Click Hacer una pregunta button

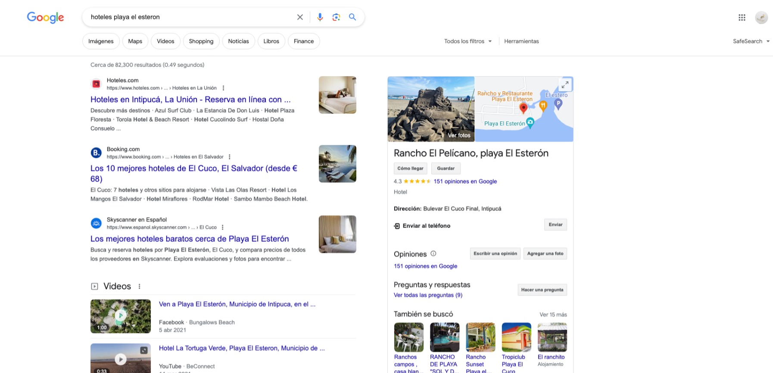(542, 290)
